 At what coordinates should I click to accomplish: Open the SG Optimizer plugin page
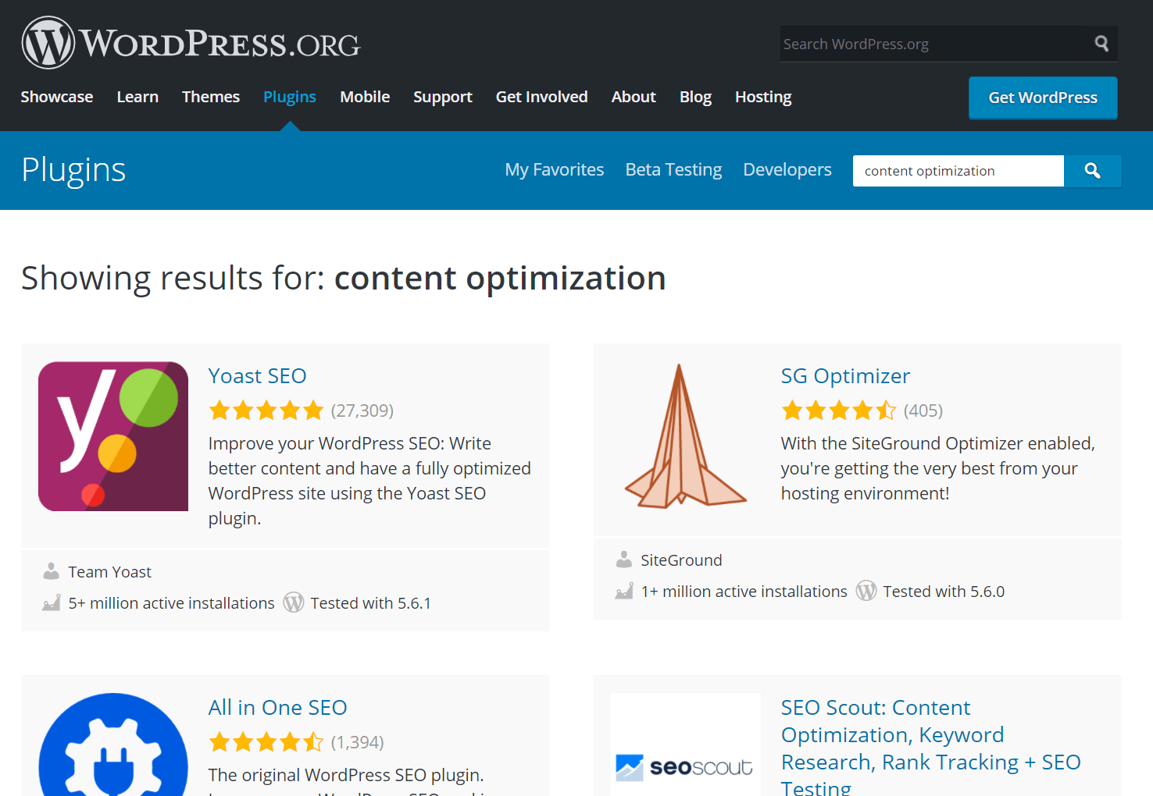[x=844, y=375]
